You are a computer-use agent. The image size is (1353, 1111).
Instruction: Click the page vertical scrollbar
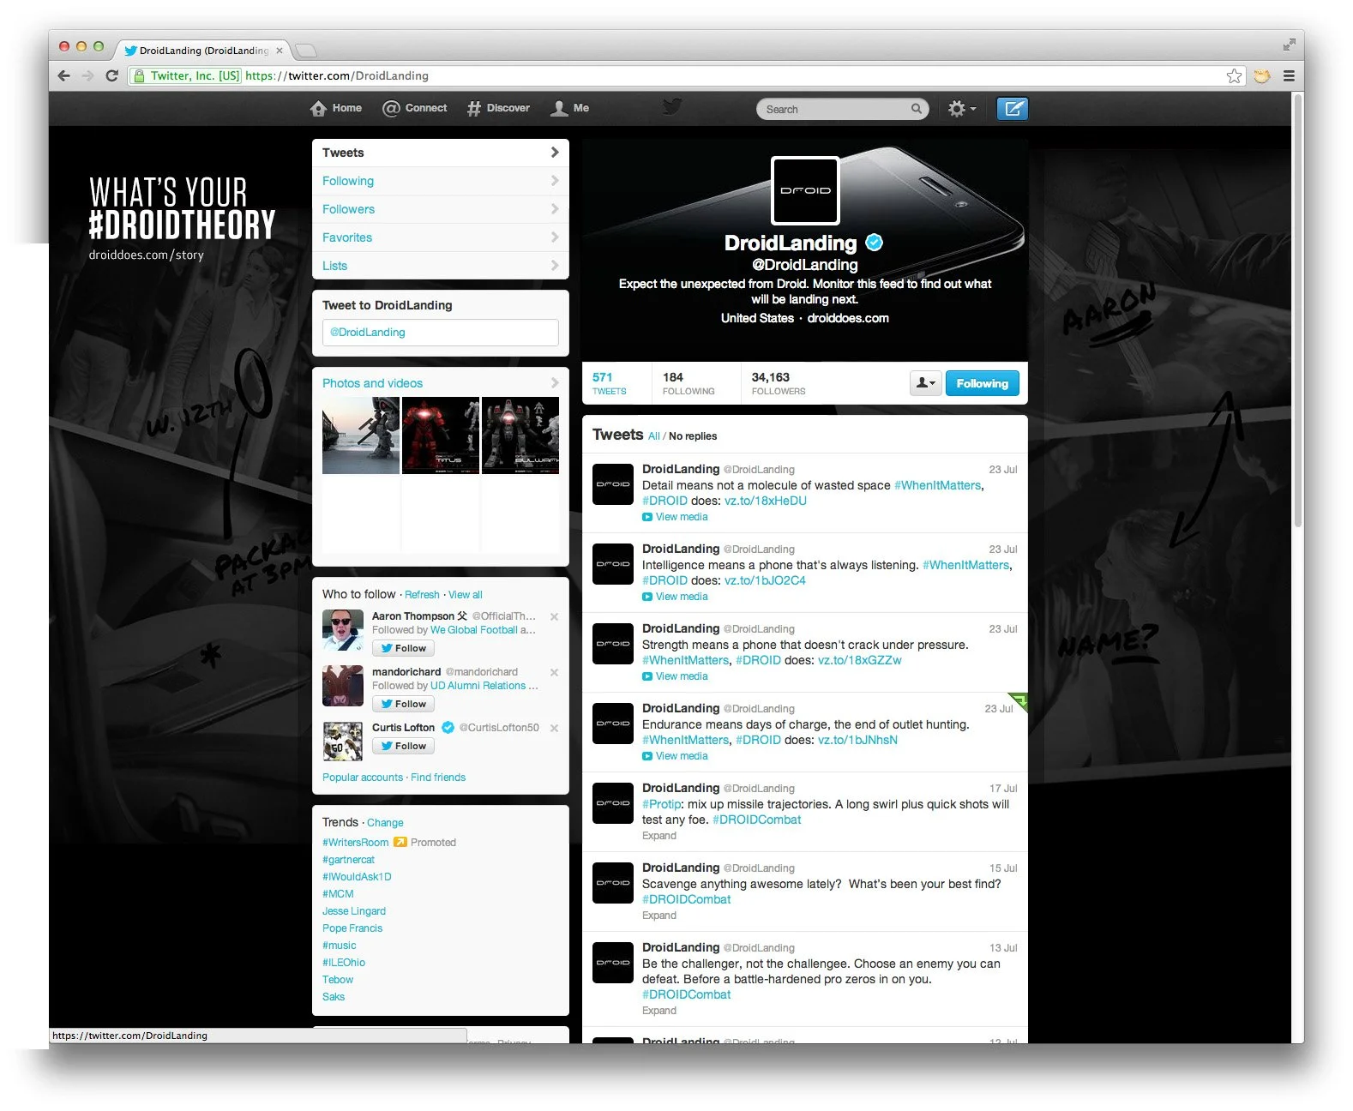(1297, 312)
